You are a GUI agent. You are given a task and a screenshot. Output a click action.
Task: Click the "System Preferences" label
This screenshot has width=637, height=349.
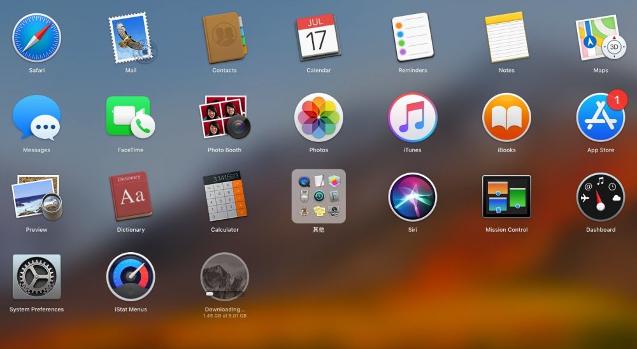[36, 309]
